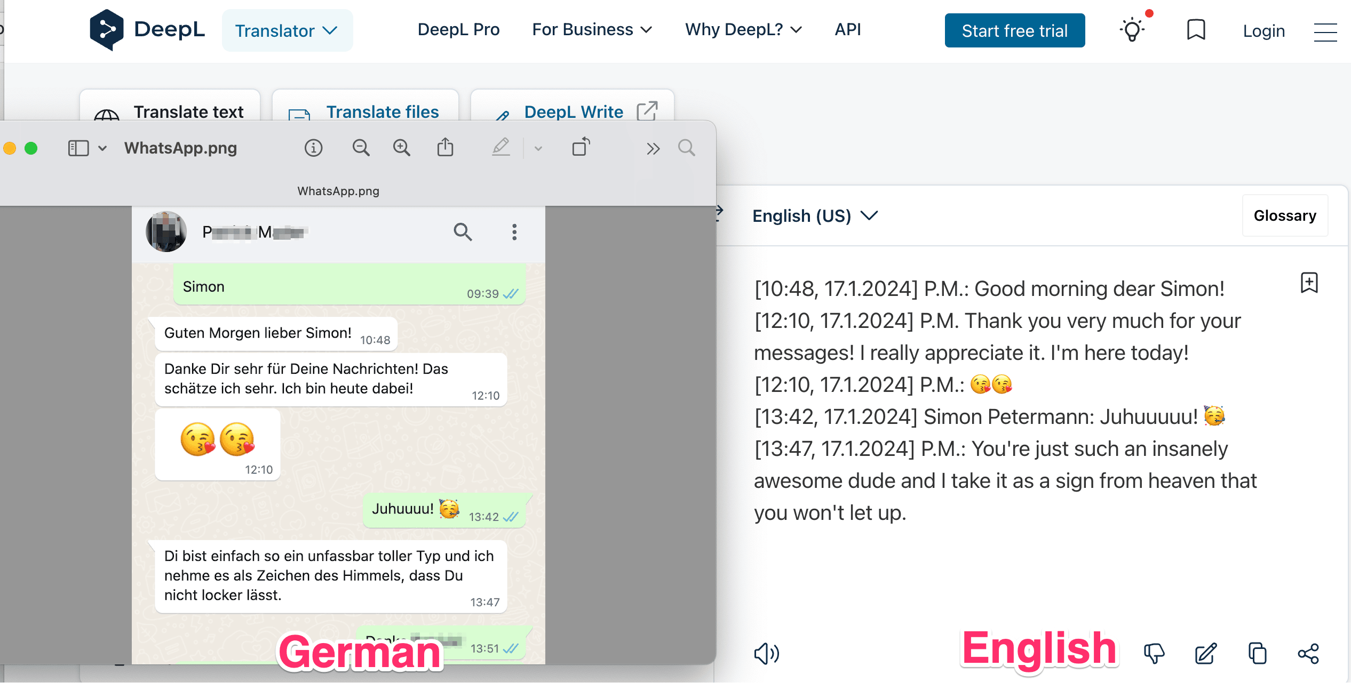Save translation with the bookmark-plus icon
Screen dimensions: 1351x690
click(1309, 283)
